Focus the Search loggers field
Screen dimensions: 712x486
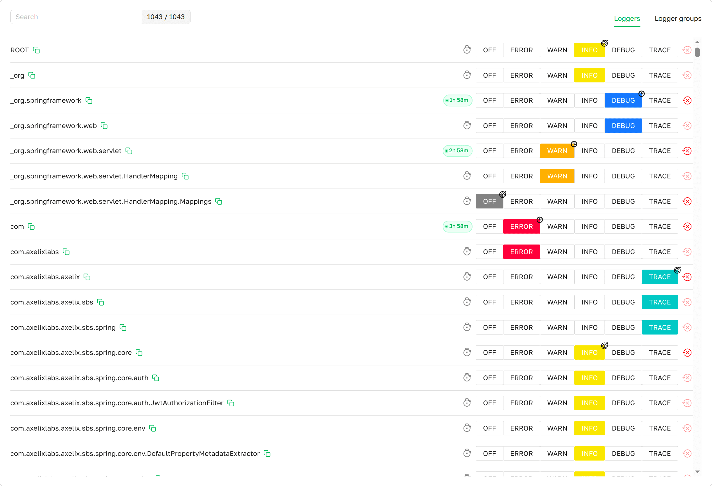click(76, 17)
